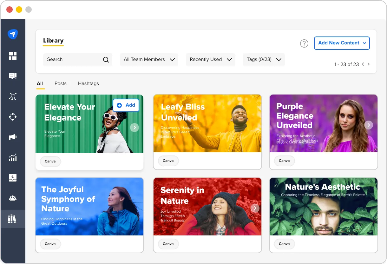Click the megaphone campaigns sidebar icon
The height and width of the screenshot is (264, 387).
click(x=13, y=137)
